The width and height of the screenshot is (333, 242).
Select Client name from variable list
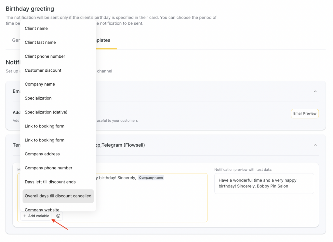[36, 29]
